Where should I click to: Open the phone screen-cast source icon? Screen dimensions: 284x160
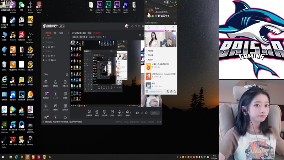[x=104, y=113]
